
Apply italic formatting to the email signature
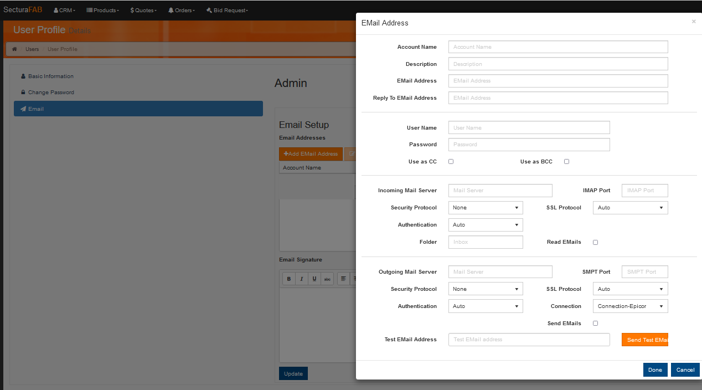click(302, 279)
